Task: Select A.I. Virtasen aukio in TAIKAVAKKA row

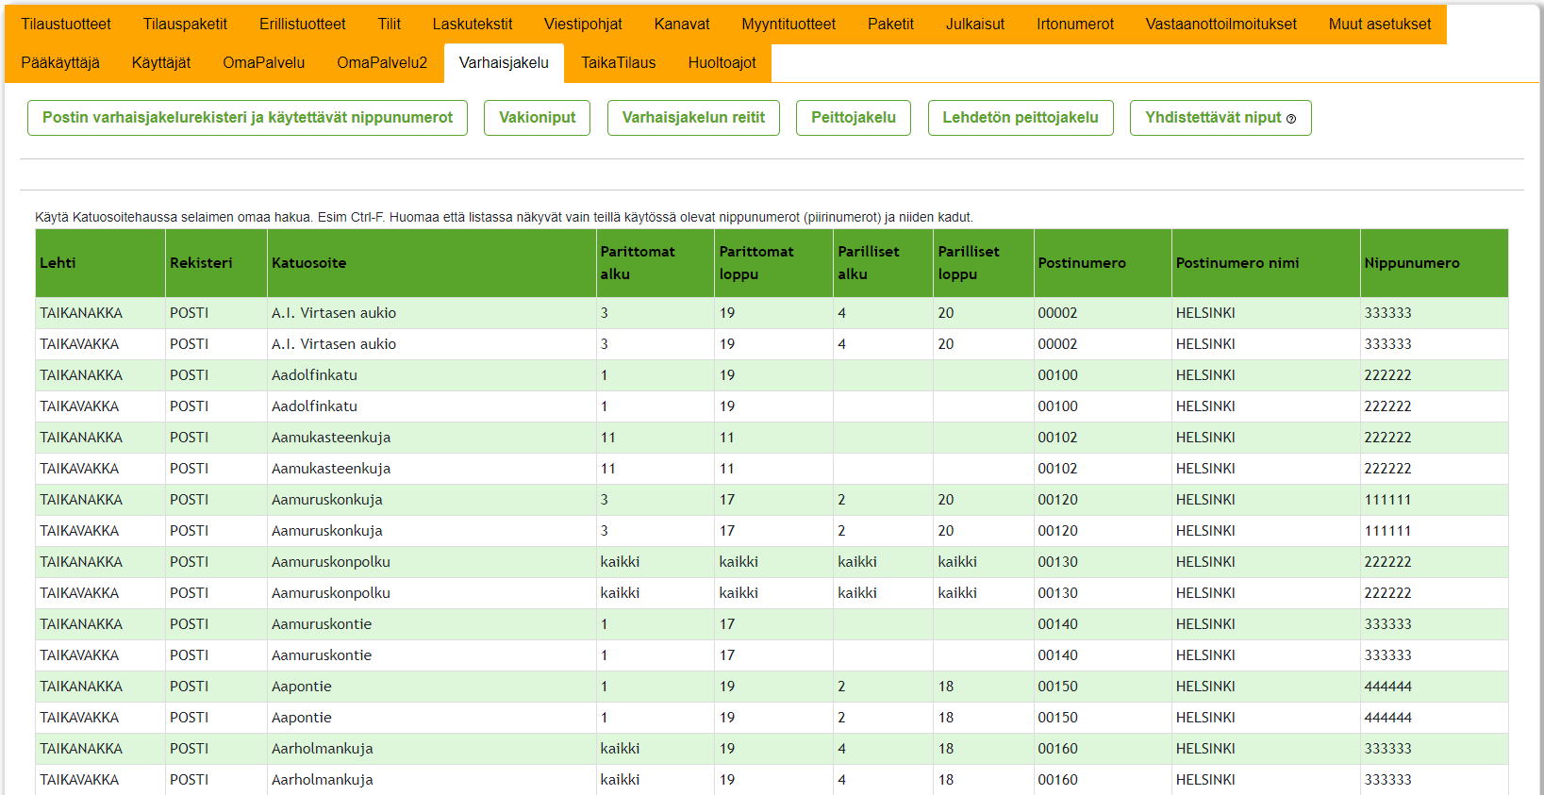Action: pyautogui.click(x=334, y=344)
